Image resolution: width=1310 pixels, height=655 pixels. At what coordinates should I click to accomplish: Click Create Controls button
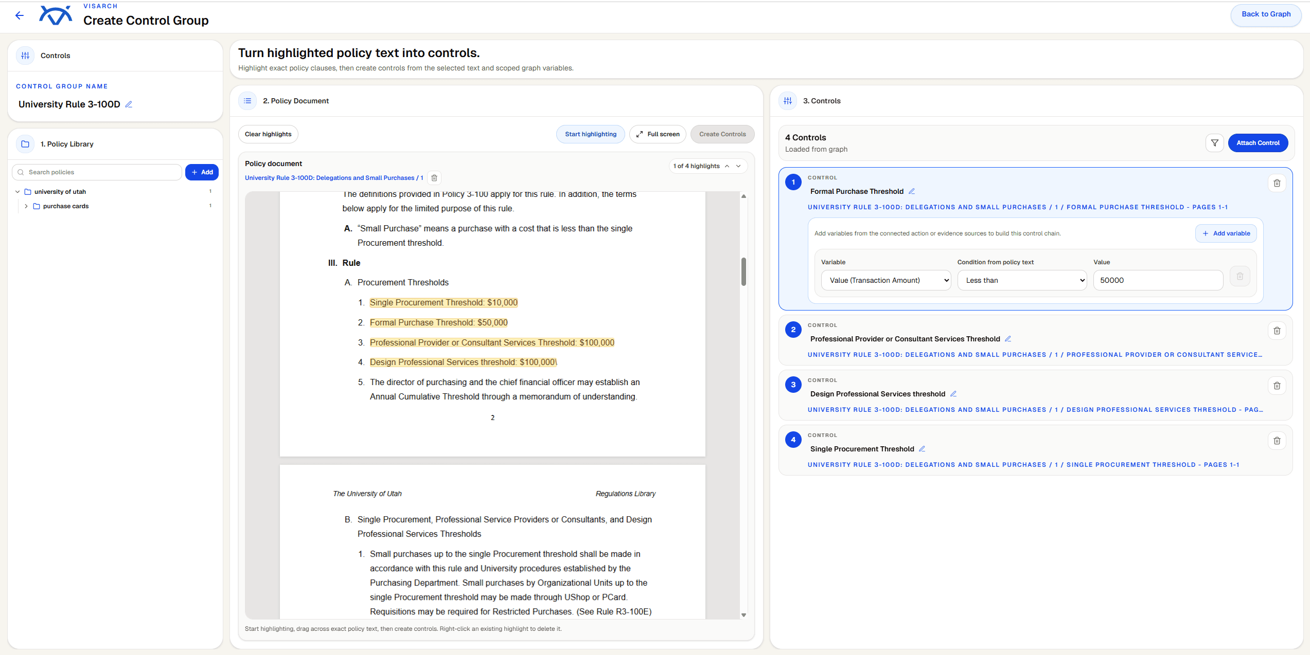point(722,134)
